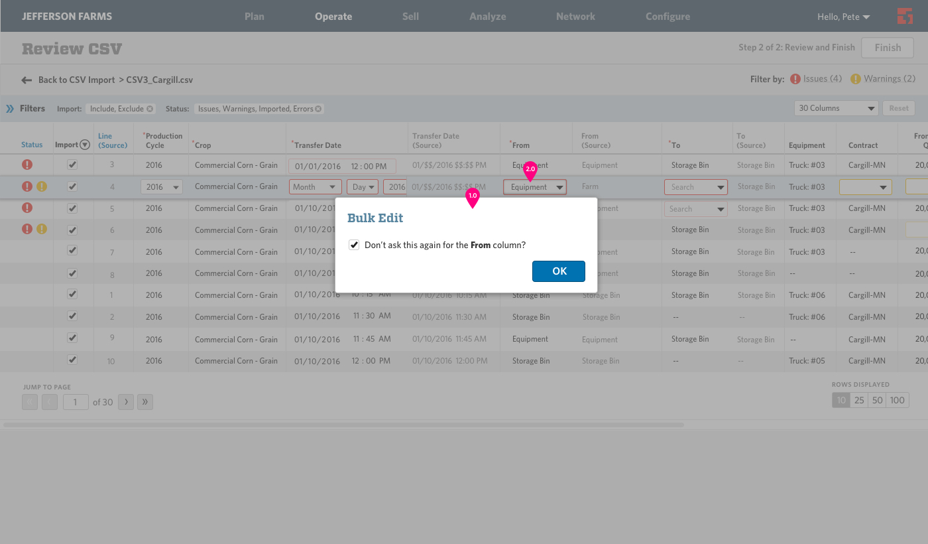Screen dimensions: 928x544
Task: Open the Day dropdown in line 4
Action: [x=363, y=187]
